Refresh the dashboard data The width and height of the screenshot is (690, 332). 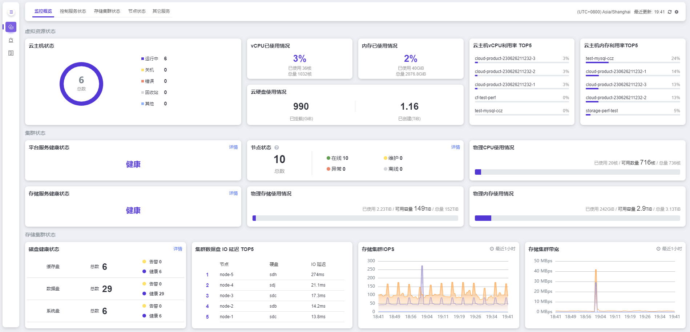670,12
